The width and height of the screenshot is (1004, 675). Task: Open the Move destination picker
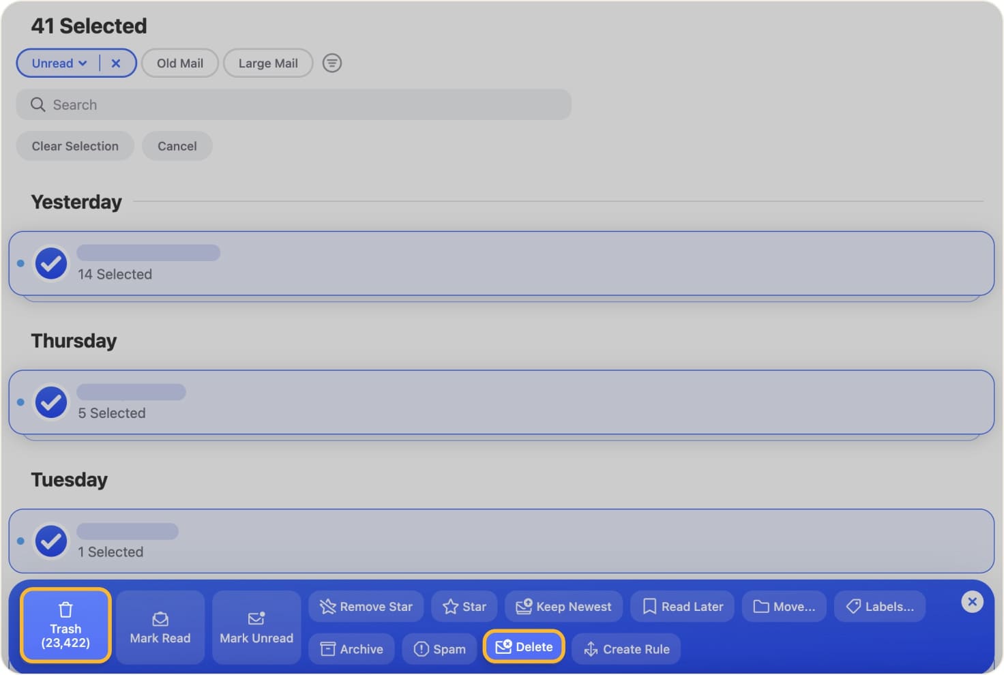(x=784, y=606)
